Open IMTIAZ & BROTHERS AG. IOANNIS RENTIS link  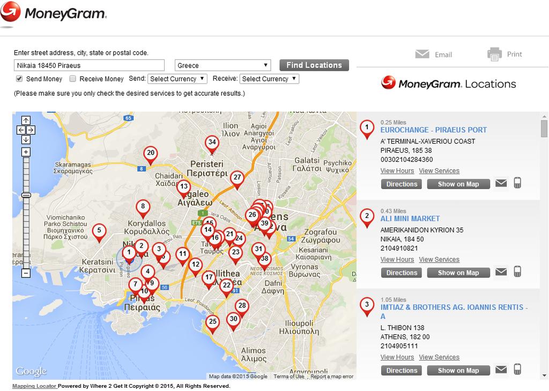point(454,312)
